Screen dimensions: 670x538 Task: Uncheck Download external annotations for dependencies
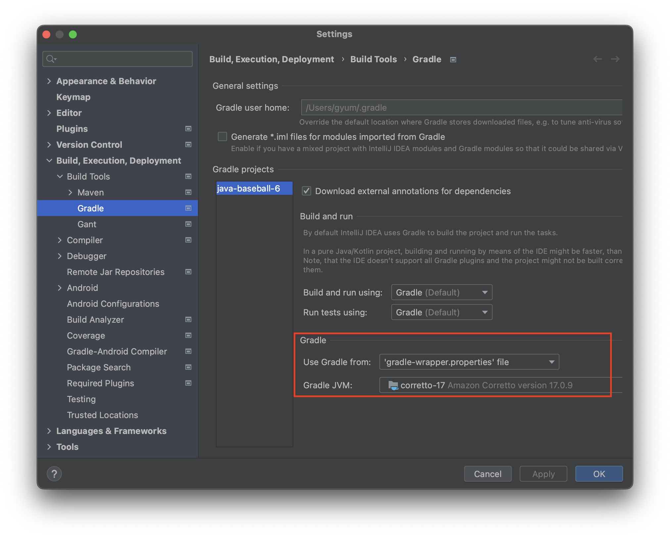point(307,191)
